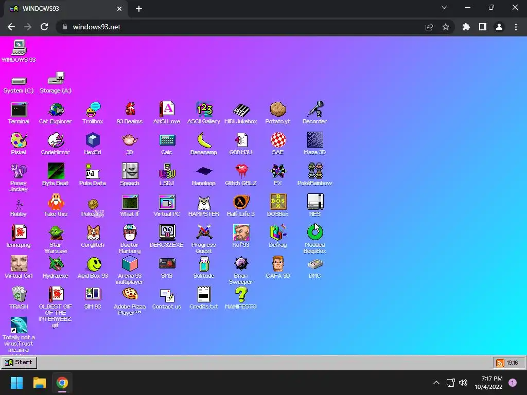
Task: Launch Corglitch corgi icon
Action: pos(93,234)
